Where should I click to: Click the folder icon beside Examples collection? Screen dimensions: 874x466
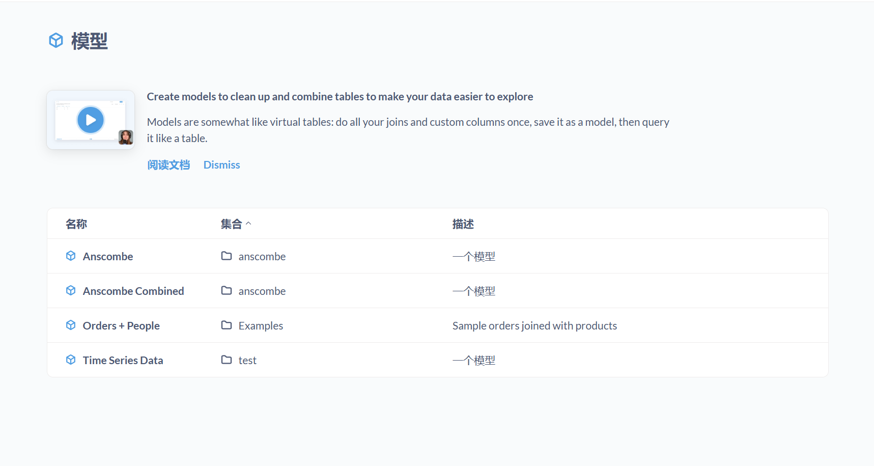pos(227,325)
